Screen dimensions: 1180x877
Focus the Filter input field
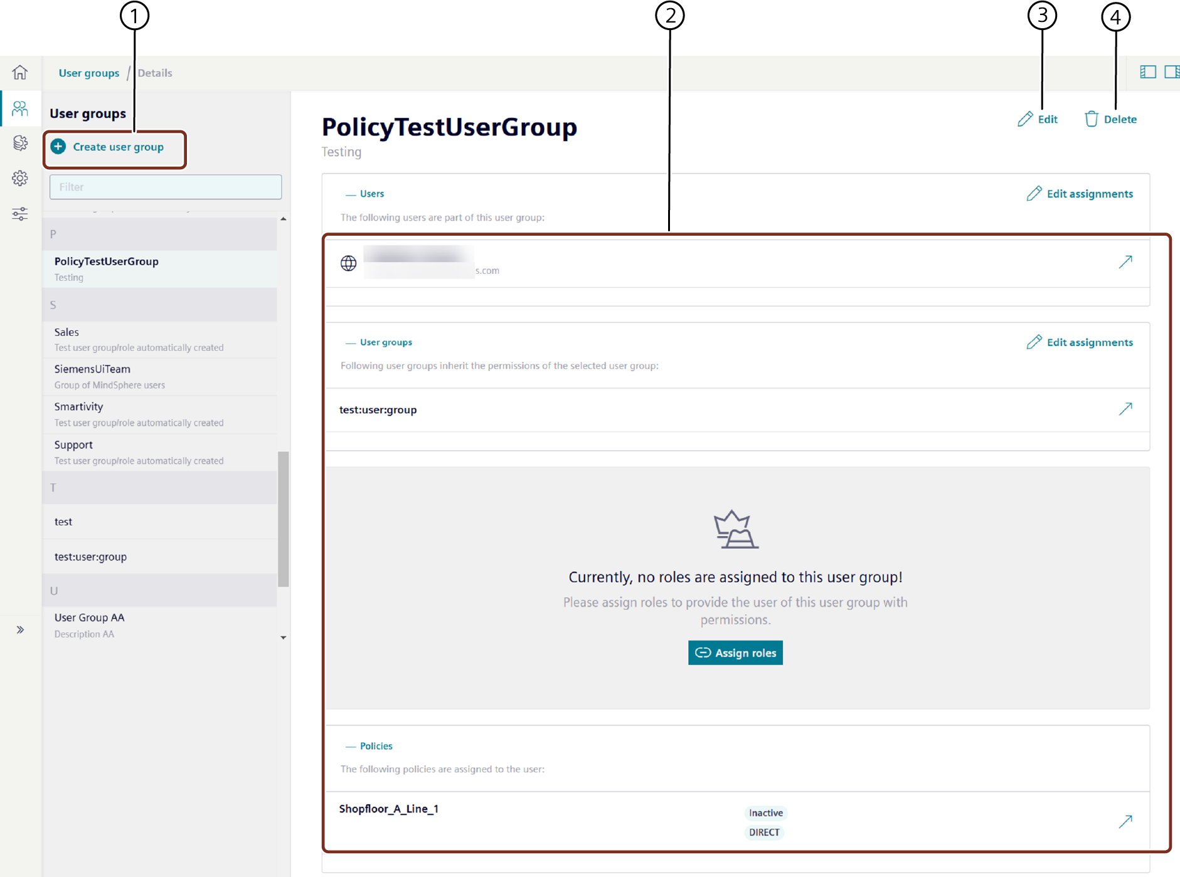[x=166, y=187]
